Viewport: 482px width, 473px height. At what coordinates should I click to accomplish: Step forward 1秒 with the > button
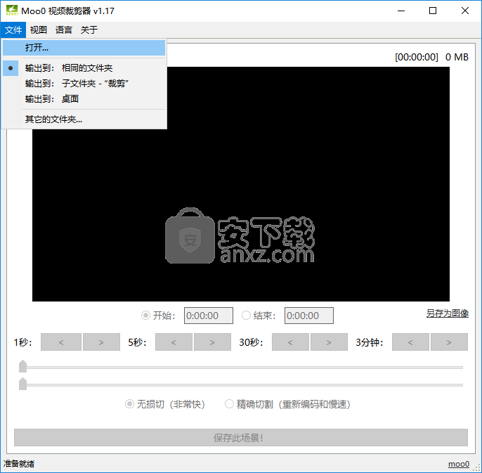[x=101, y=342]
